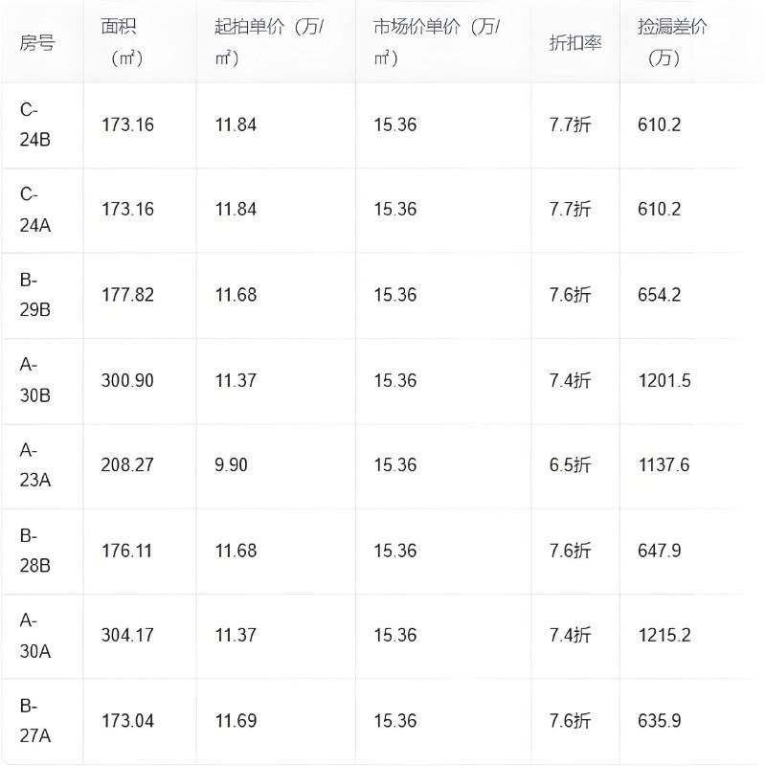Click the starting price 9.90
The width and height of the screenshot is (765, 766).
[231, 465]
